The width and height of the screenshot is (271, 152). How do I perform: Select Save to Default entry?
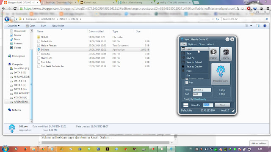tap(195, 62)
